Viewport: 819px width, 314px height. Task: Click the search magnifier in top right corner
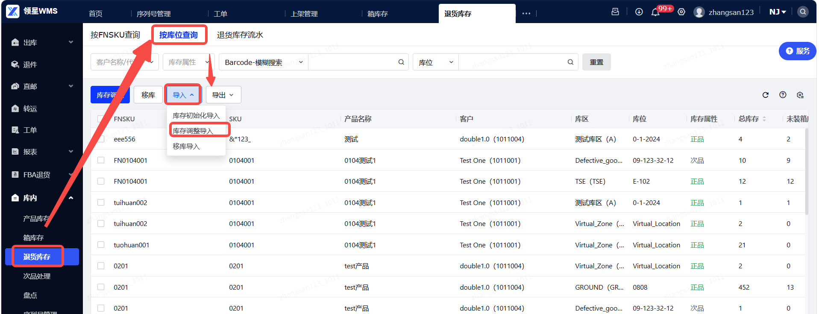(x=803, y=12)
